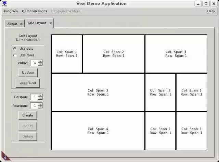Viewport: 219px width, 162px height.
Task: Open the Demonstrations menu
Action: coord(35,11)
